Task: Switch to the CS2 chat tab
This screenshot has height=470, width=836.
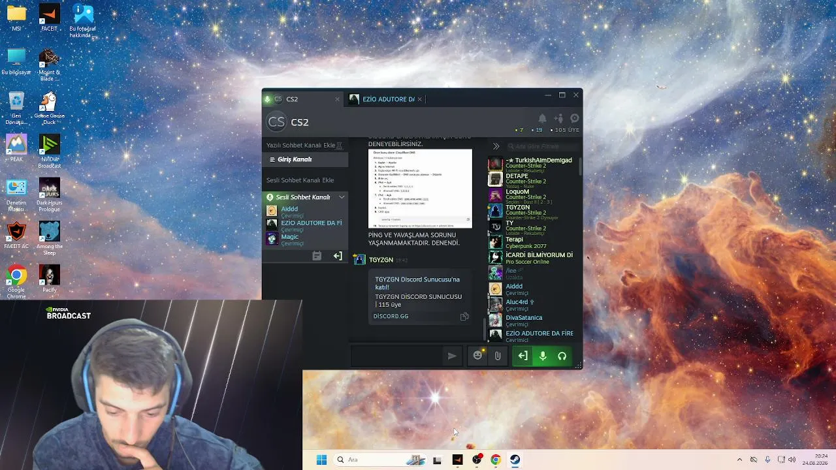Action: [303, 99]
